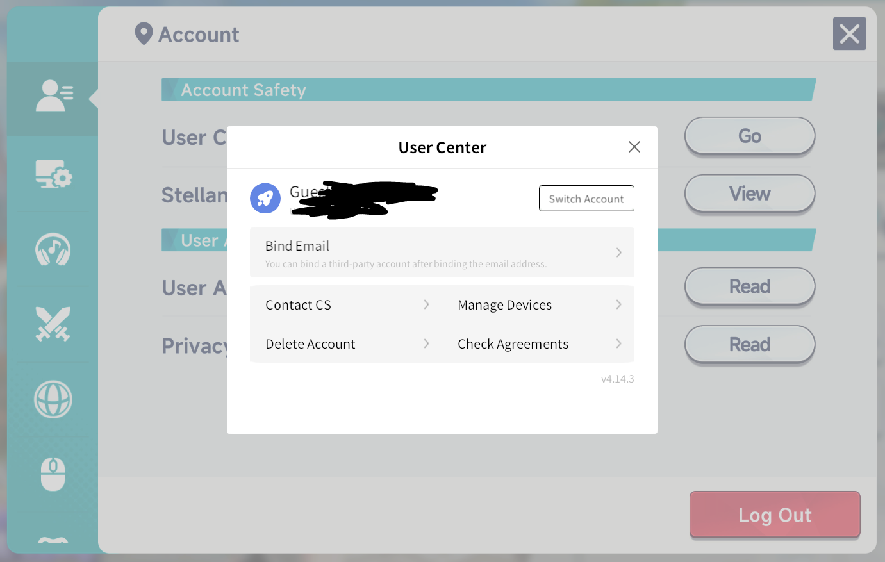
Task: Click the chevron next to Check Agreements
Action: point(618,343)
